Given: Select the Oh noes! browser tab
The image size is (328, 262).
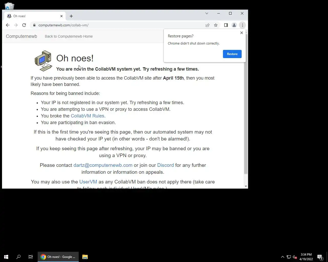Looking at the screenshot, I should (x=35, y=16).
